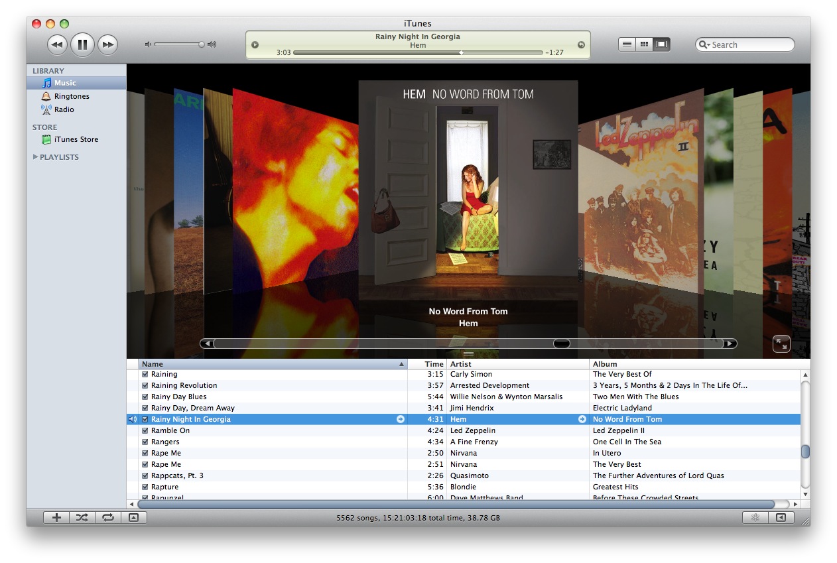Sort by the Artist column header
The image size is (837, 563).
[x=519, y=364]
